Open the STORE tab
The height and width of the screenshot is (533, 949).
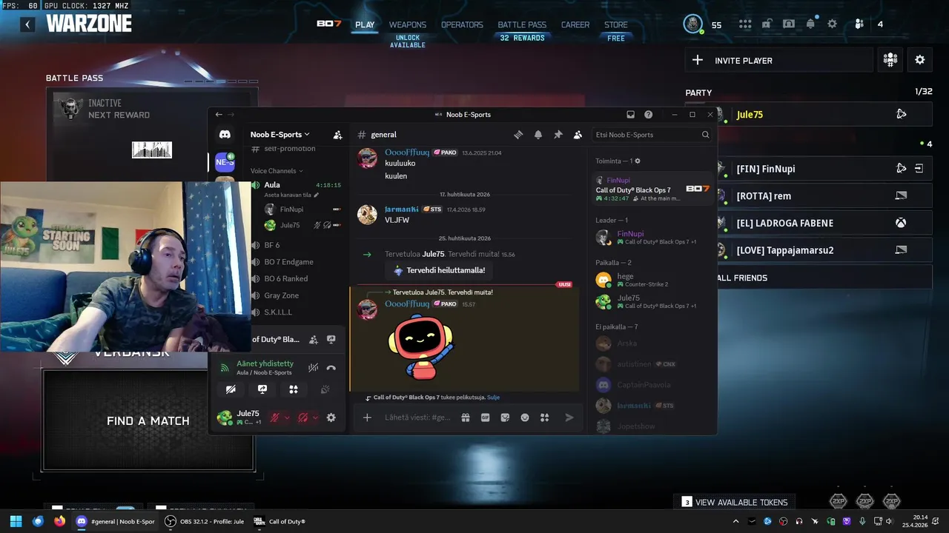615,24
